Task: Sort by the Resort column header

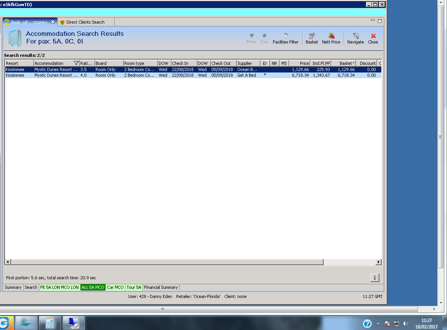Action: (19, 63)
